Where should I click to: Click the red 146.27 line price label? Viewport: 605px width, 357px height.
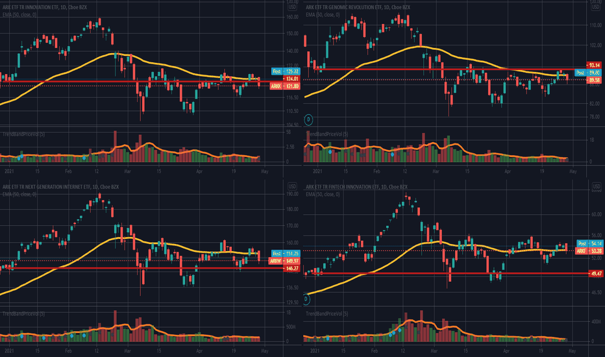(x=291, y=268)
